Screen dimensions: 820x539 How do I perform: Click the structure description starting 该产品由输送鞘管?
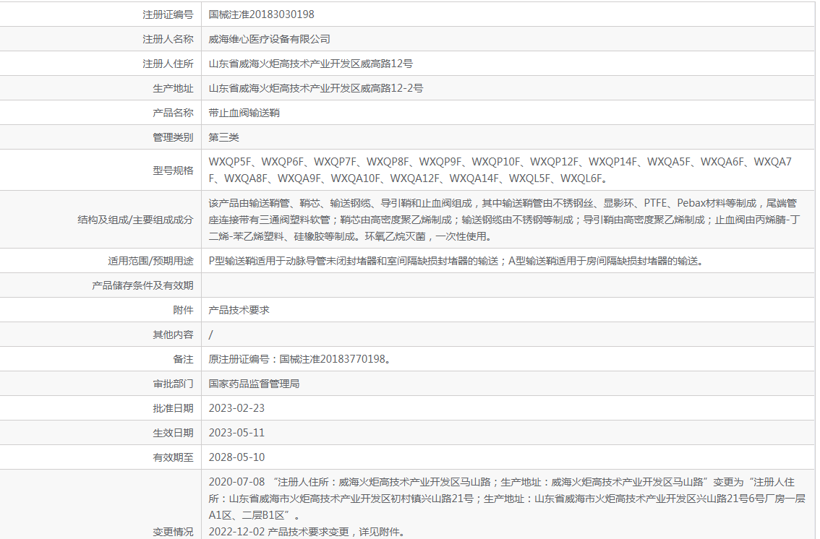[x=504, y=220]
